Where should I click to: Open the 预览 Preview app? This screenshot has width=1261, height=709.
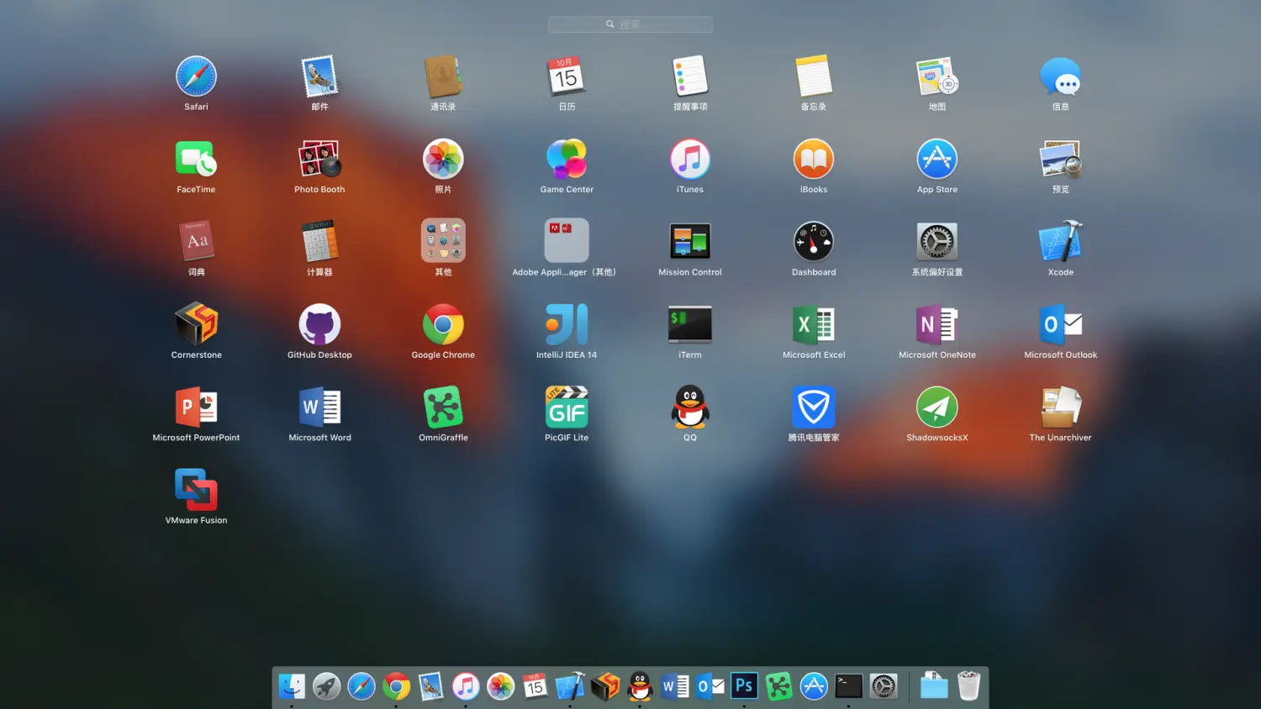1061,159
